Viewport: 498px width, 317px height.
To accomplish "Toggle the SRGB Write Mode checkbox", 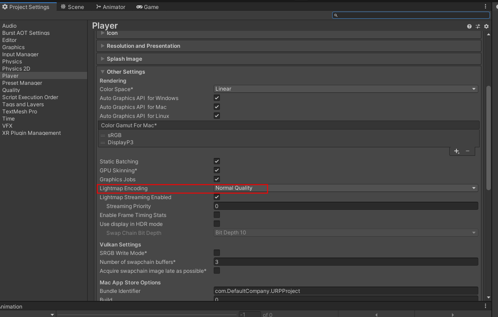I will coord(217,253).
